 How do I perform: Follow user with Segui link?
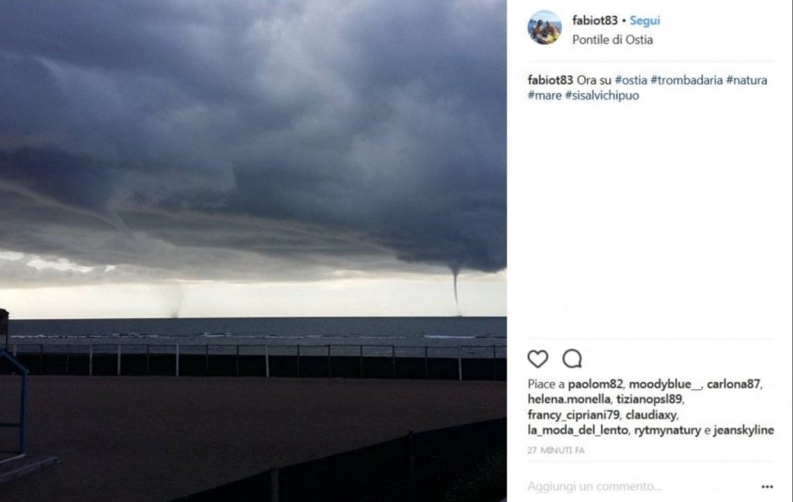[x=645, y=21]
